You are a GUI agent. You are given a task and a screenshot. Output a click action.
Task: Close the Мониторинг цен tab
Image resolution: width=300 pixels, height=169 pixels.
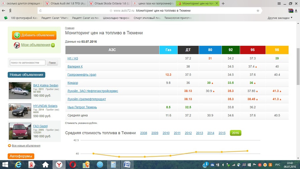pos(217,3)
